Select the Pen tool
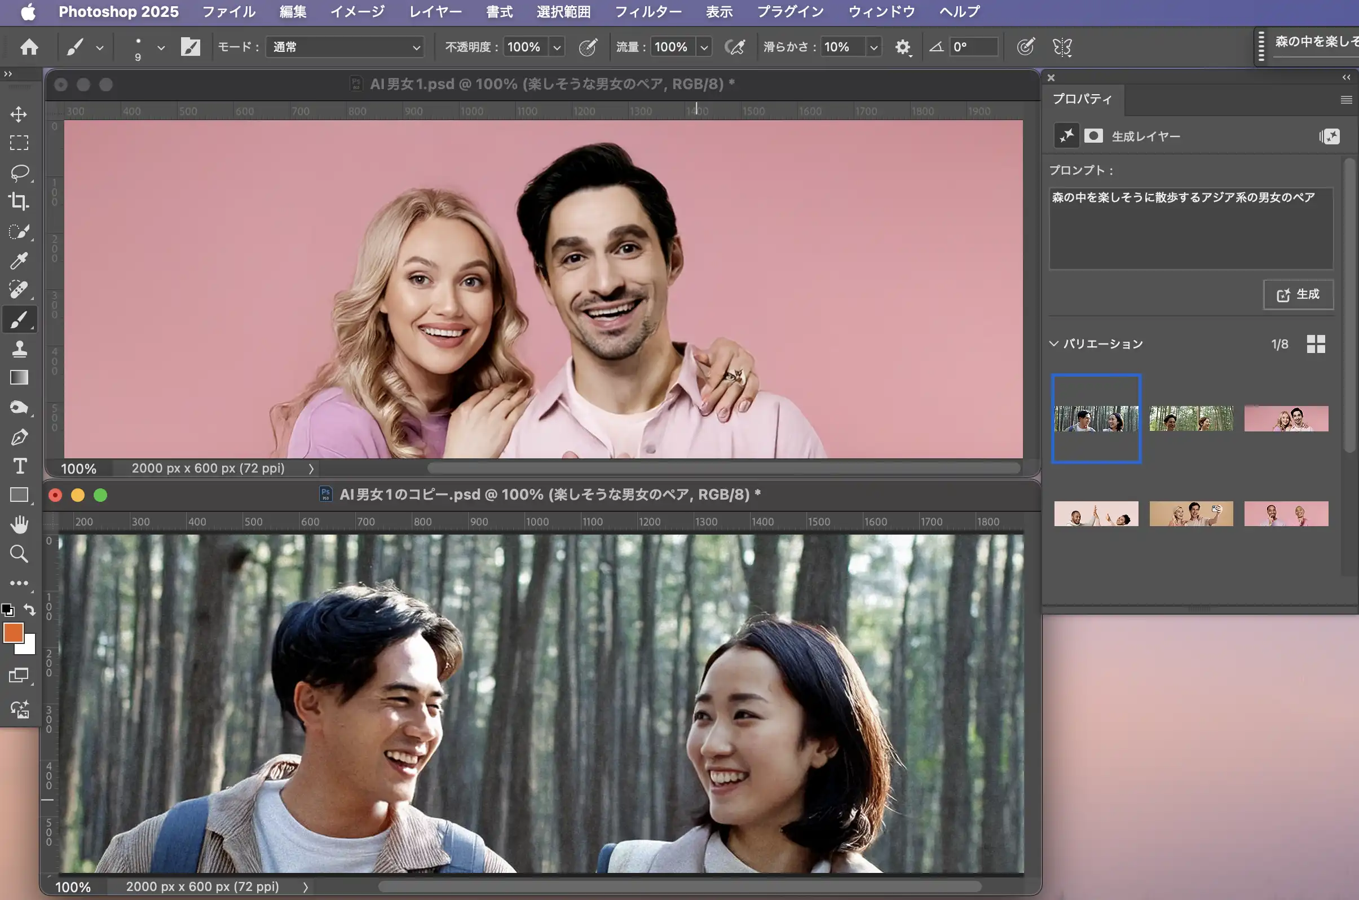 19,437
